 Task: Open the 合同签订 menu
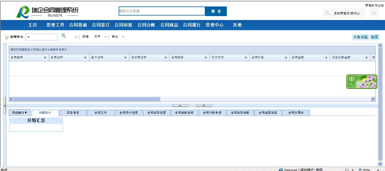point(101,25)
